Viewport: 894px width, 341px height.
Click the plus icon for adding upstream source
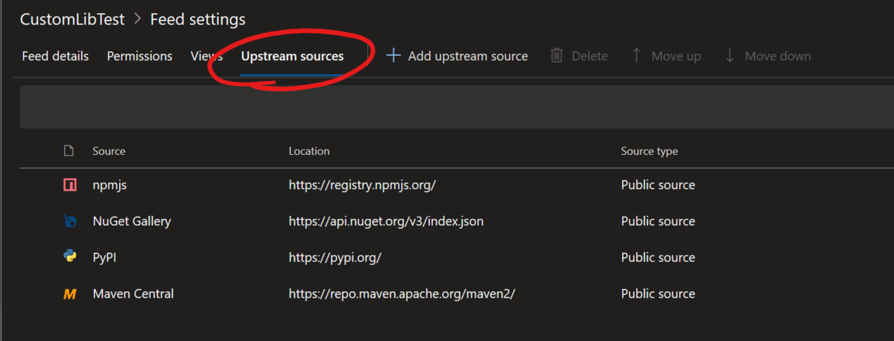coord(393,56)
